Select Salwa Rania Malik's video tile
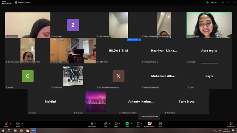The width and height of the screenshot is (237, 133). tap(164, 25)
